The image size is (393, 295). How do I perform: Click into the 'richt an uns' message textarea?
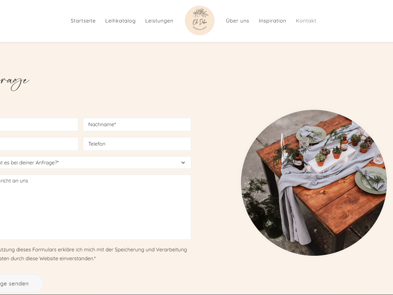tap(95, 207)
